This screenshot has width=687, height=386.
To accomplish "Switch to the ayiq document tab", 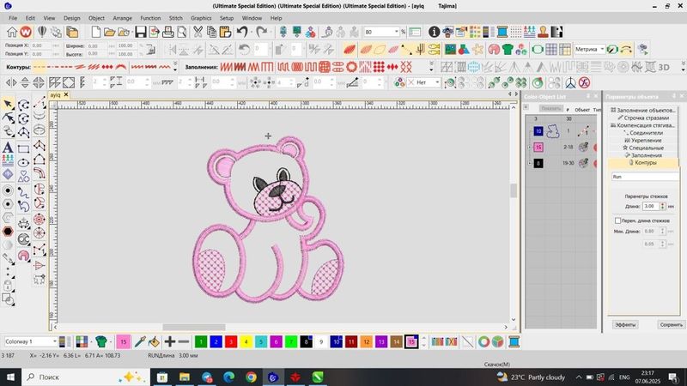I will 55,94.
